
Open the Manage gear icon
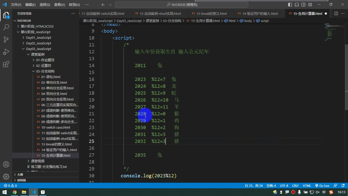pos(6,176)
